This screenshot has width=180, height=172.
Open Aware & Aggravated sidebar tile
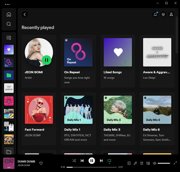coord(9,88)
